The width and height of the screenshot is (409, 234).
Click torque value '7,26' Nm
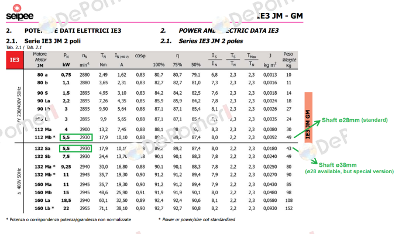coord(103,101)
